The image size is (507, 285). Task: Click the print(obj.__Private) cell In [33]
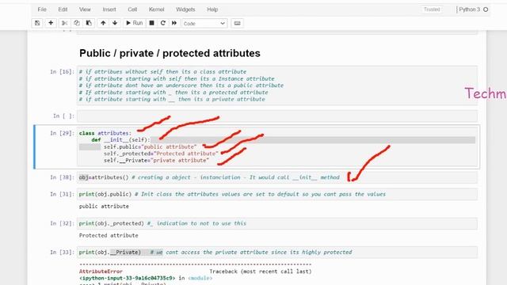point(277,253)
